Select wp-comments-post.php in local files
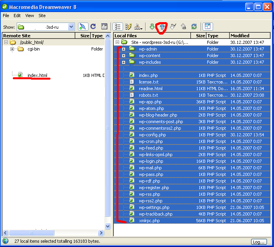 point(161,122)
